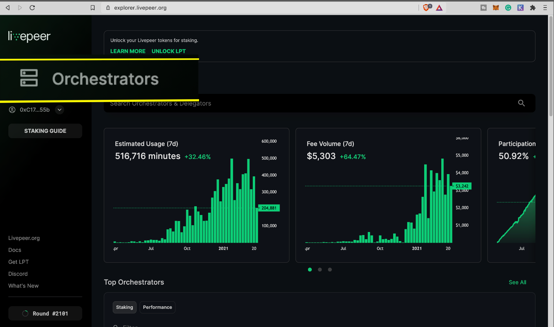The width and height of the screenshot is (554, 327).
Task: Open the MetaMask fox extension
Action: pyautogui.click(x=496, y=8)
